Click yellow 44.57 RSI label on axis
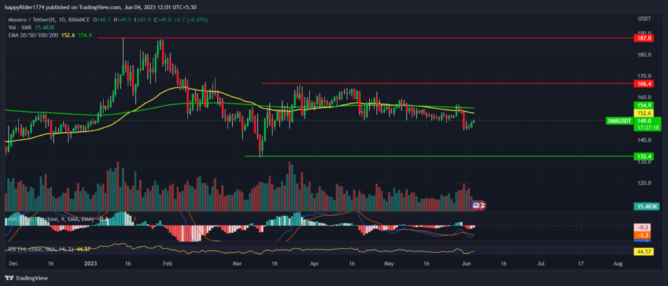 (x=645, y=252)
